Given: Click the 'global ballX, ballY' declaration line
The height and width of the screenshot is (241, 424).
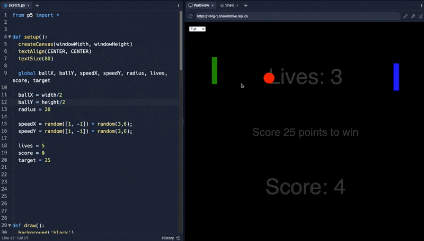Looking at the screenshot, I should pyautogui.click(x=90, y=77).
